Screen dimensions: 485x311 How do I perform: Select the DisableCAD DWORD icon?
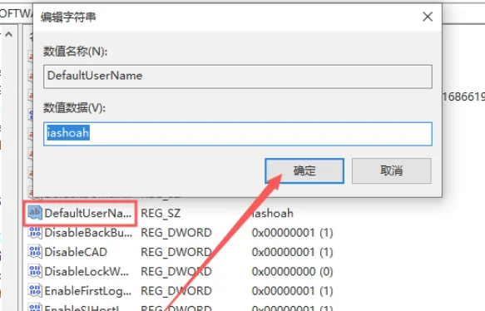(x=35, y=252)
